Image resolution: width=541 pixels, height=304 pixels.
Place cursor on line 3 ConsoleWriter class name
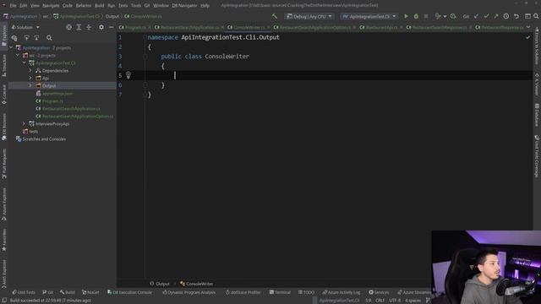tap(227, 57)
